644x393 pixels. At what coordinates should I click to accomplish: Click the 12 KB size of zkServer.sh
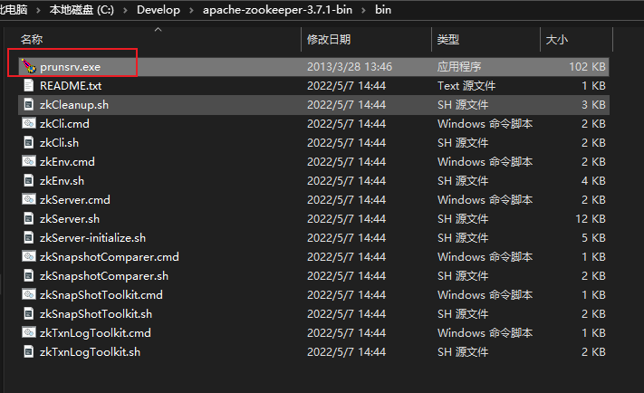(x=591, y=219)
